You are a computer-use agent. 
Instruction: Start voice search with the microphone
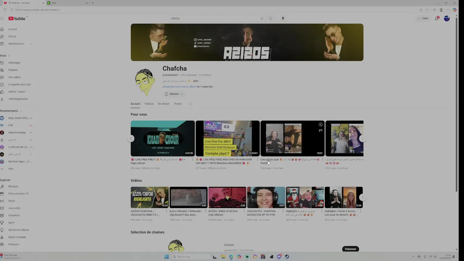click(283, 18)
